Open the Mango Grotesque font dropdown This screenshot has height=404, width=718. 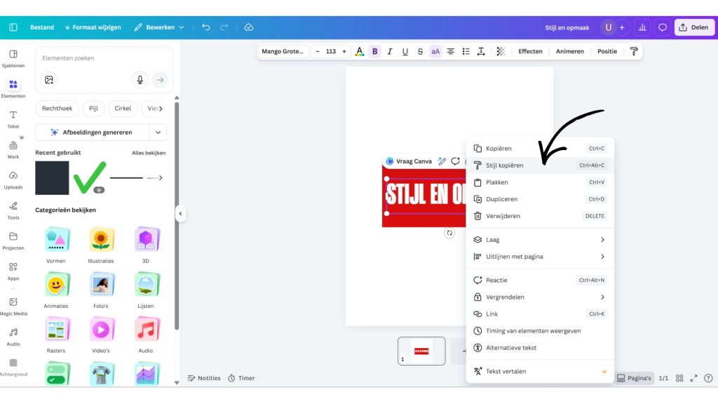pos(283,51)
